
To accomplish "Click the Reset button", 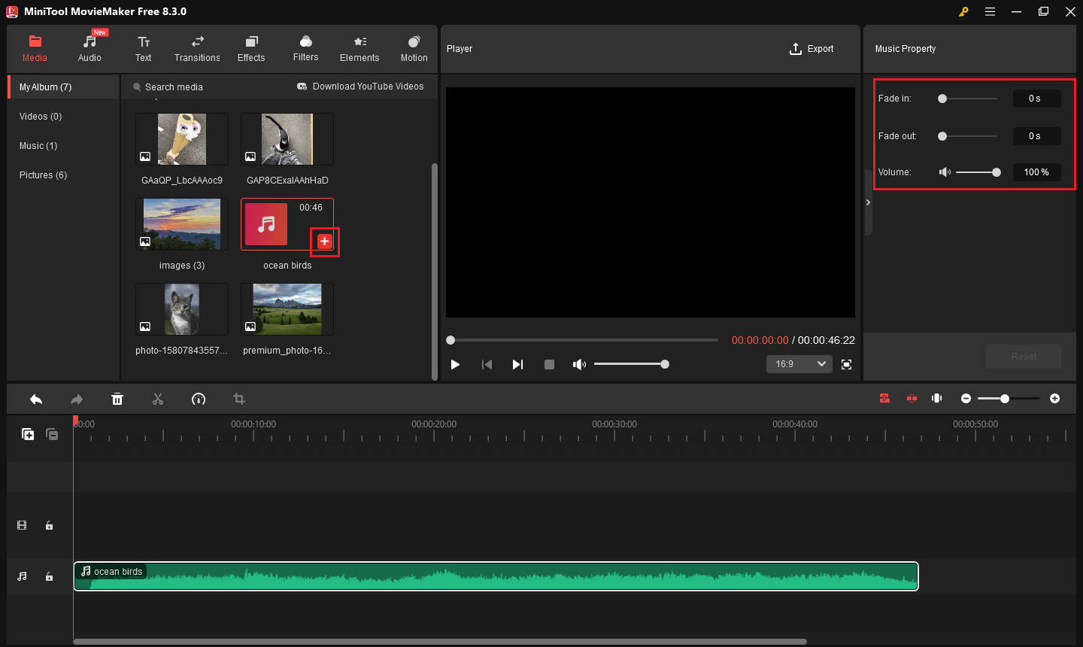I will tap(1024, 357).
